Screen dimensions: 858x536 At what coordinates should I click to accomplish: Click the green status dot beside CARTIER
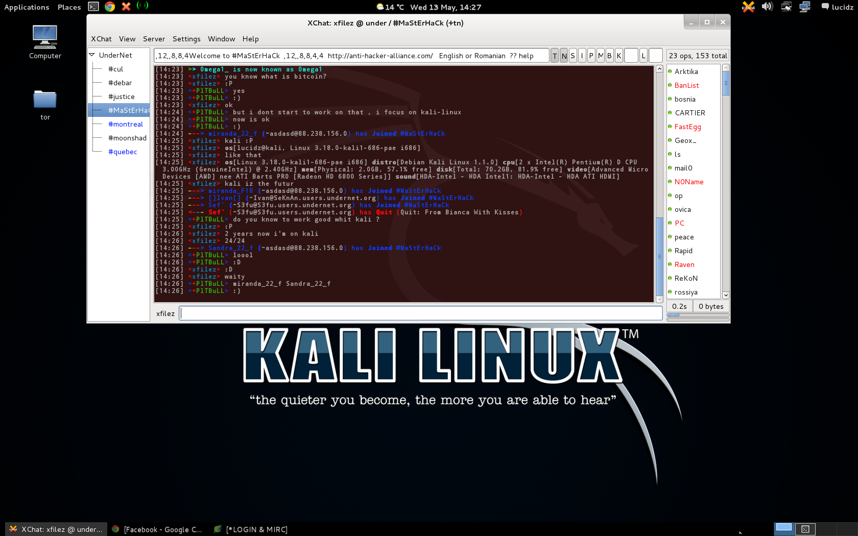[x=670, y=113]
